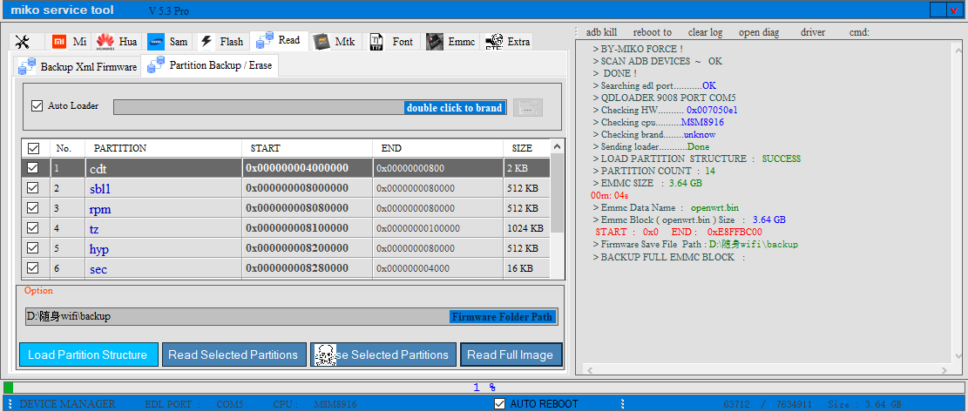Image resolution: width=968 pixels, height=412 pixels.
Task: Select the cdt partition name
Action: (x=98, y=168)
